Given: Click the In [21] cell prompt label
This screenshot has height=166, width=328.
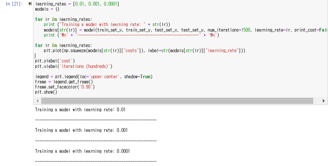Looking at the screenshot, I should 14,4.
